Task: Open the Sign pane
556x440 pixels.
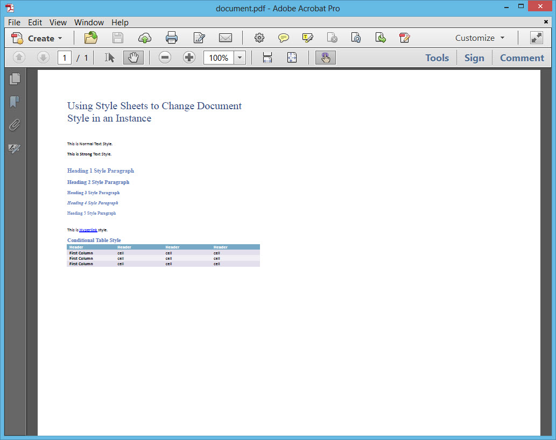Action: click(474, 58)
